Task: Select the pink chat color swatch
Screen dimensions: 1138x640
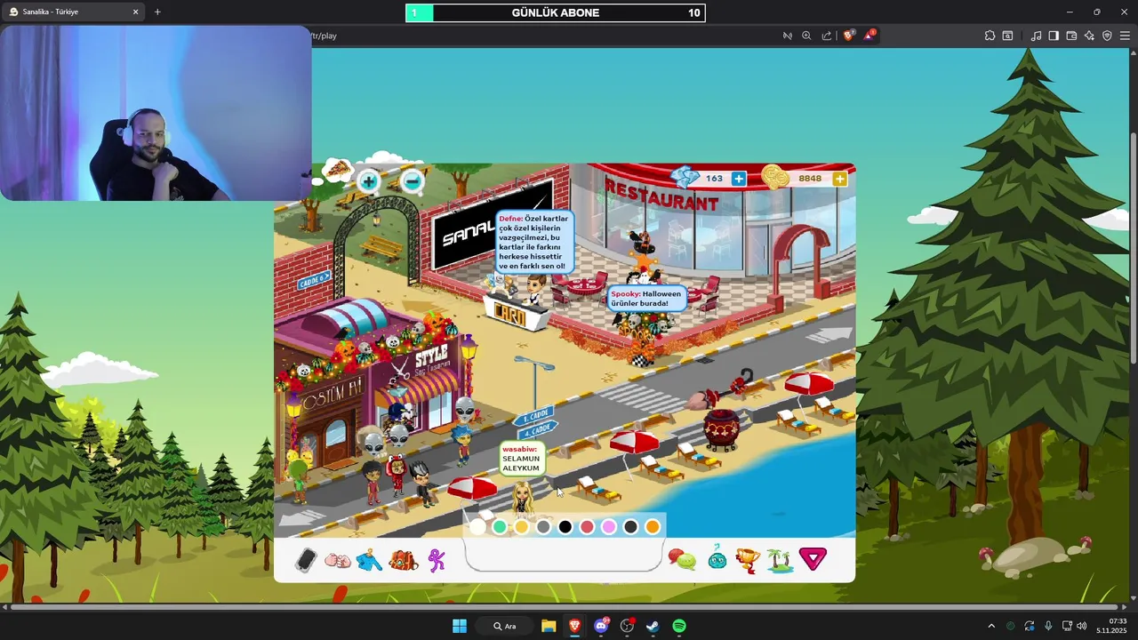Action: point(609,527)
